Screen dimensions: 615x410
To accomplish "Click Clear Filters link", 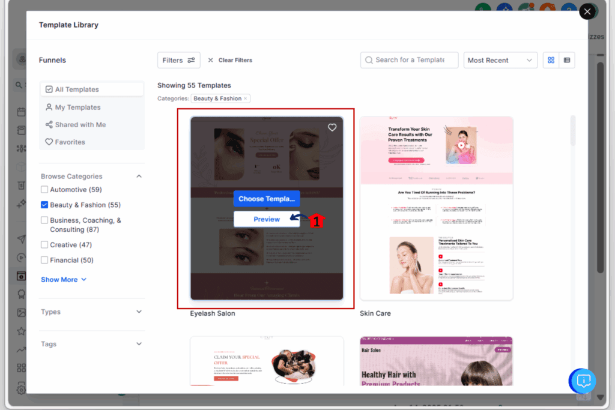I will (x=235, y=60).
